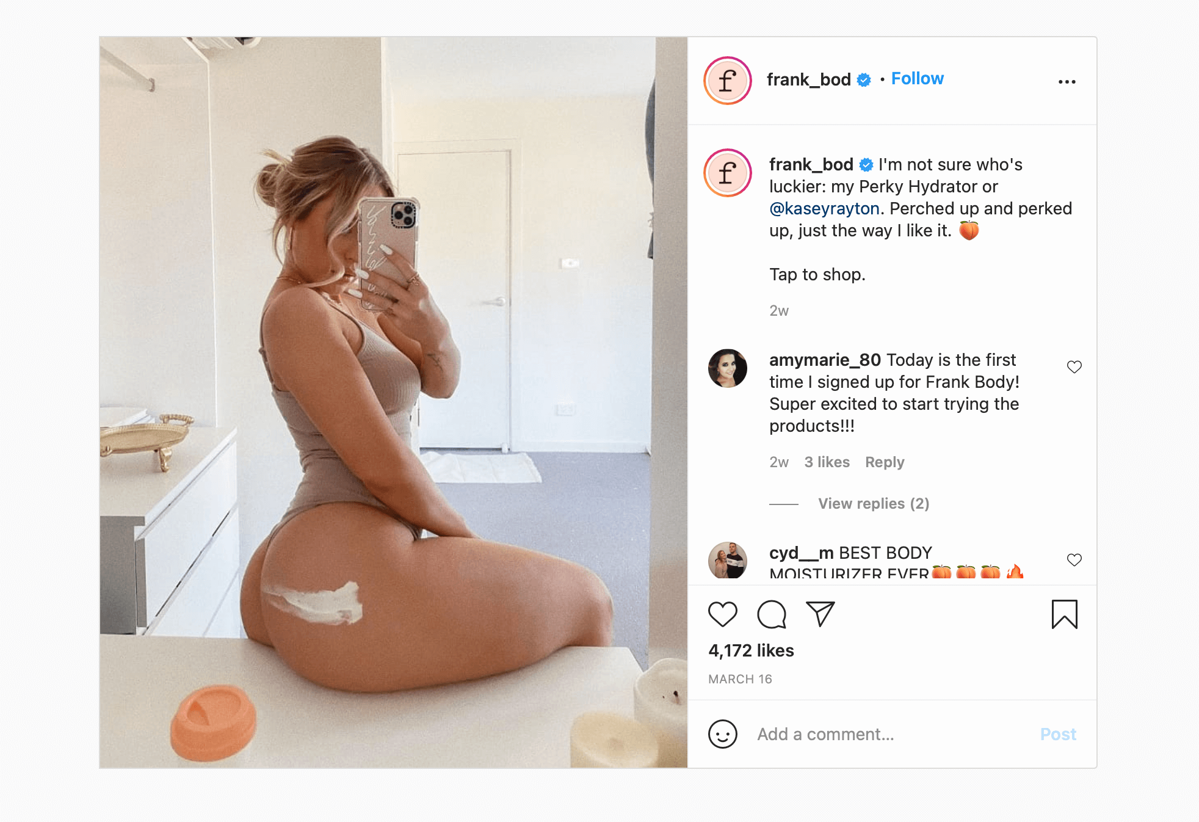1199x822 pixels.
Task: Reply to amymarie_80's comment
Action: click(885, 462)
